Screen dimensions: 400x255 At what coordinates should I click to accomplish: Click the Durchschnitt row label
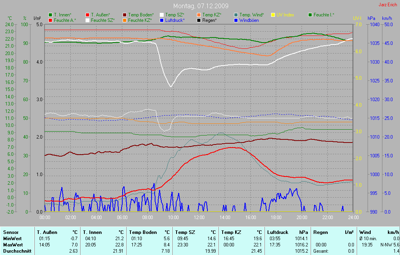coord(17,251)
